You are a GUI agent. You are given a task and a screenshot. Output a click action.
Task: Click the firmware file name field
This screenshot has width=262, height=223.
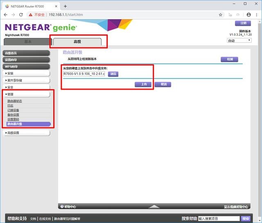(84, 74)
